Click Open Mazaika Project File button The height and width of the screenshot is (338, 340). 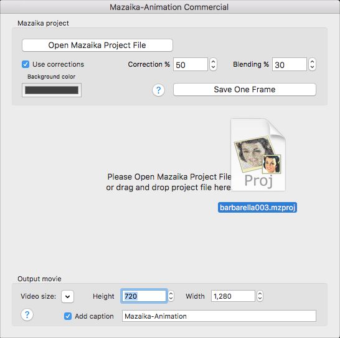click(97, 45)
